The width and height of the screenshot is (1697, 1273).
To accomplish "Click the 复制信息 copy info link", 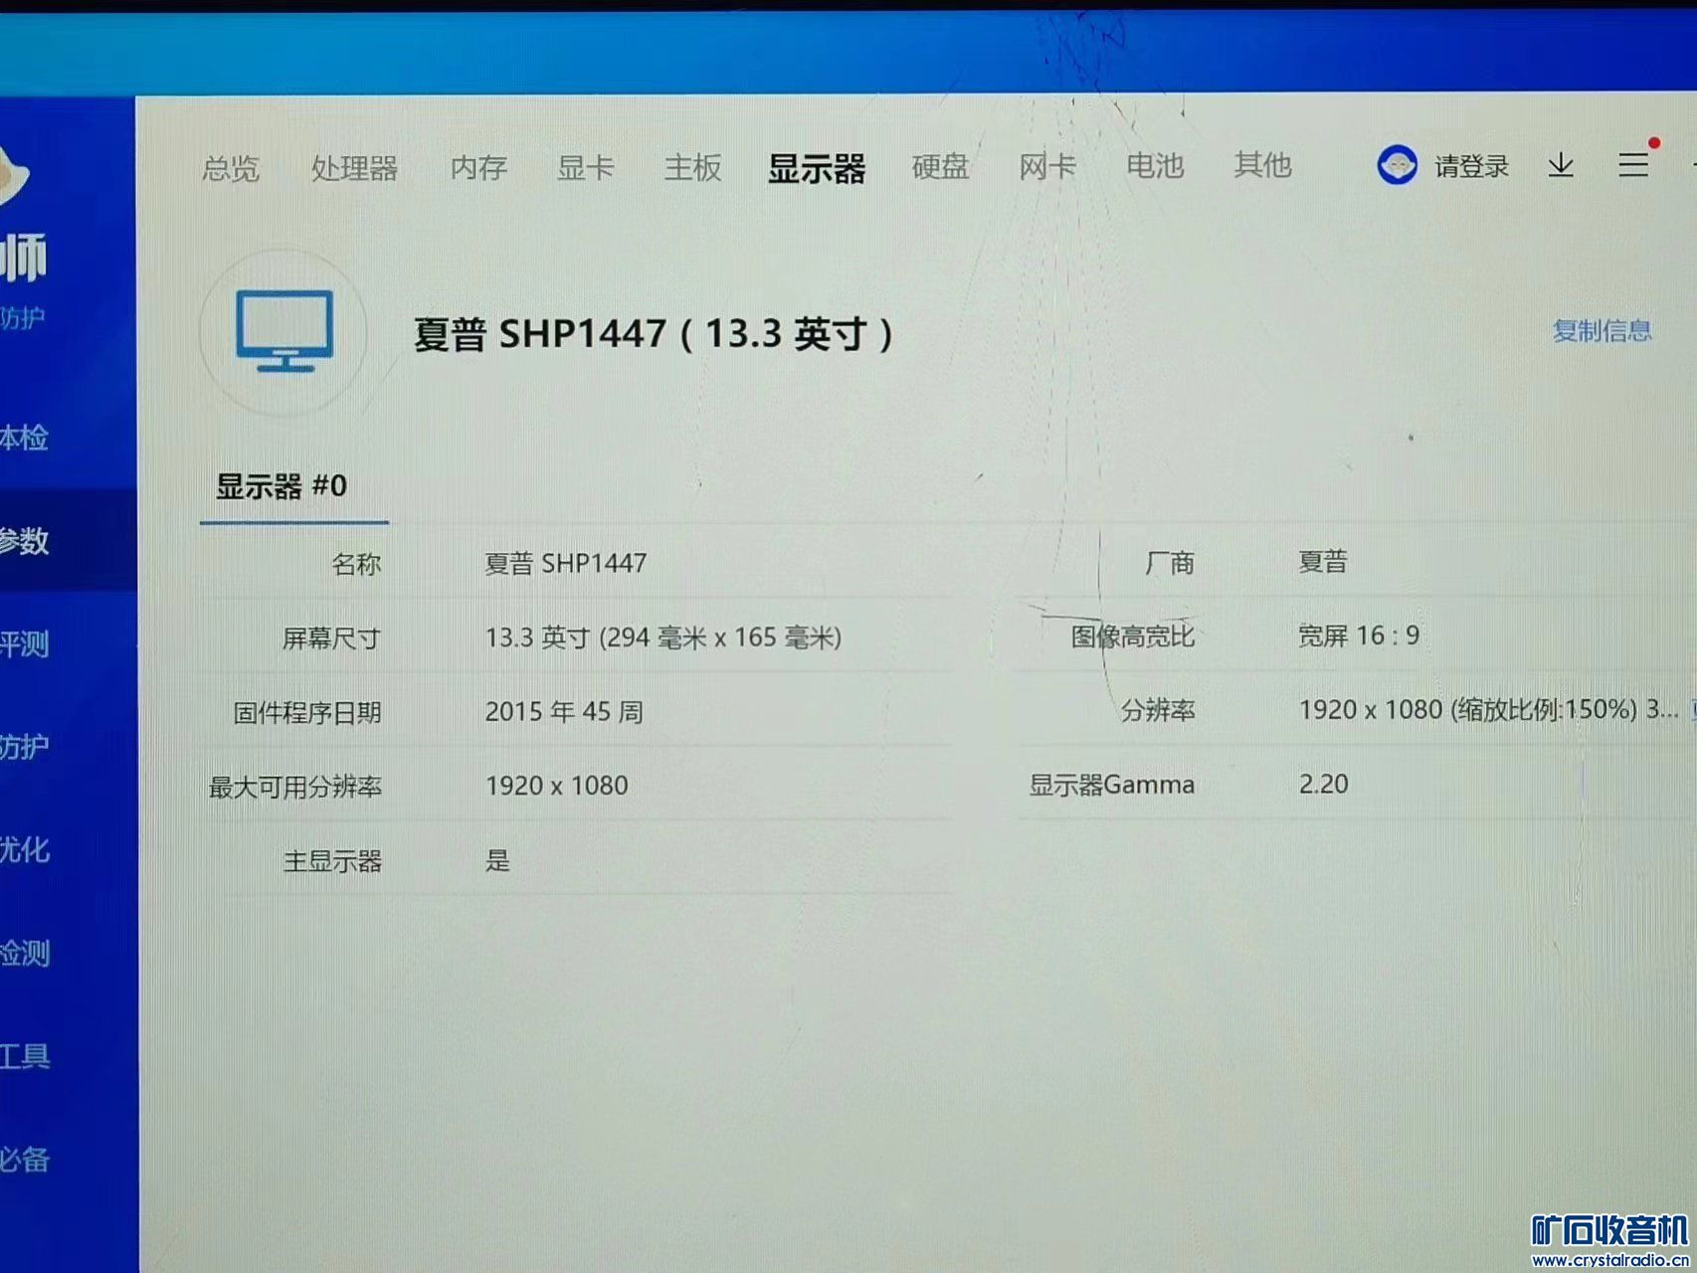I will click(x=1602, y=330).
